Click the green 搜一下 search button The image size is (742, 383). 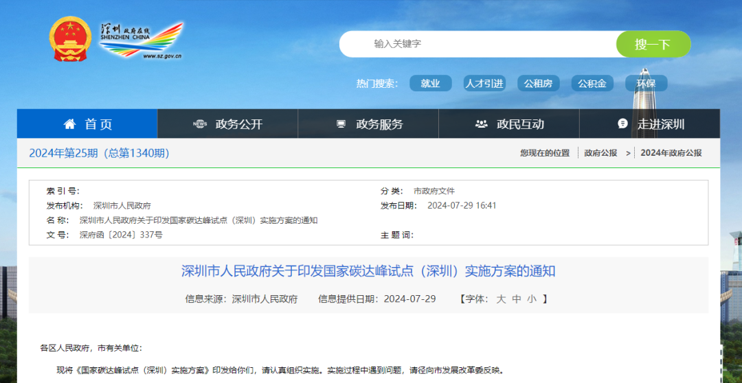tap(653, 44)
